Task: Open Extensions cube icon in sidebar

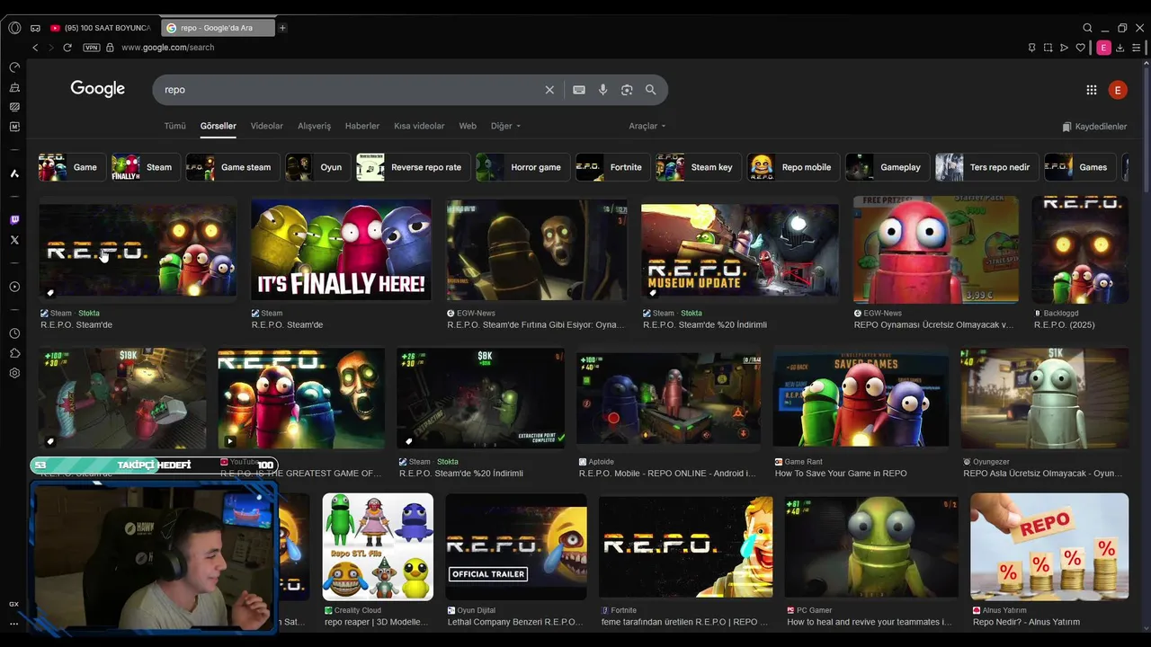Action: tap(14, 353)
